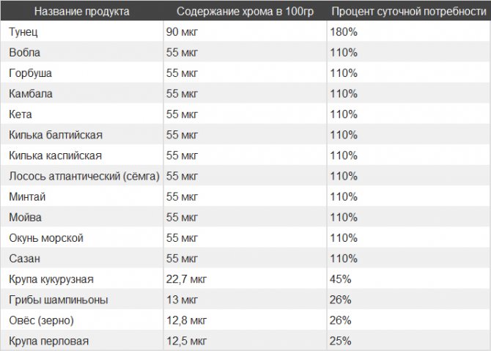Click the "Мойва" row name

(x=25, y=218)
